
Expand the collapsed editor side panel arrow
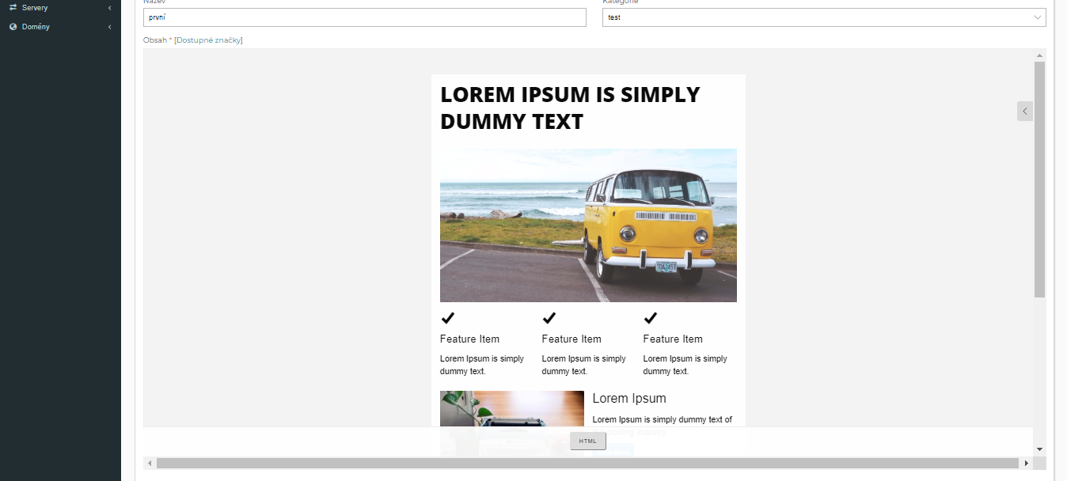click(1025, 112)
